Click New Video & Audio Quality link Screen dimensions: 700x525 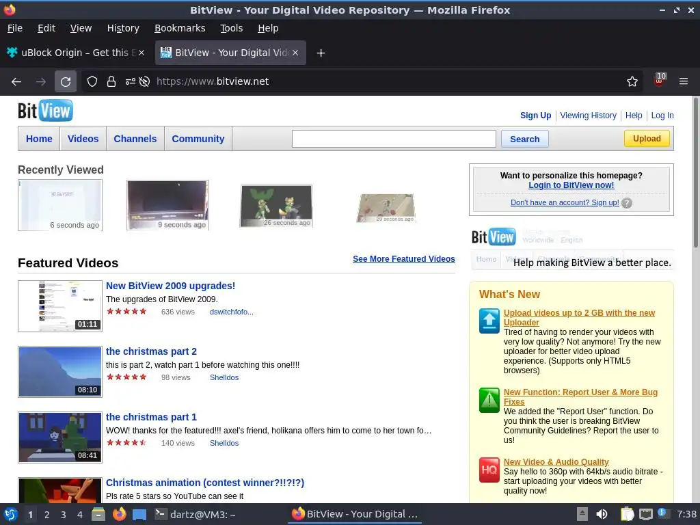click(556, 462)
